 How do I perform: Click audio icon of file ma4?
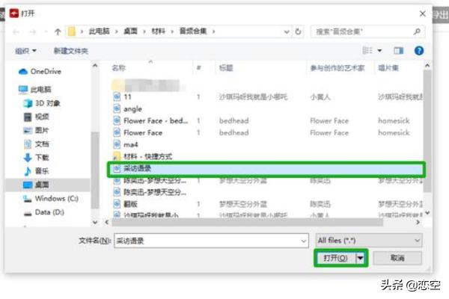tap(117, 144)
